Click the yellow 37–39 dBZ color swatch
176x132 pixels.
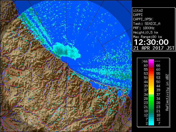tap(151, 90)
